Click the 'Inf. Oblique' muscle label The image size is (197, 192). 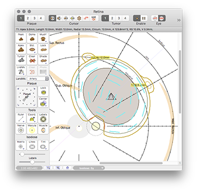point(63,127)
